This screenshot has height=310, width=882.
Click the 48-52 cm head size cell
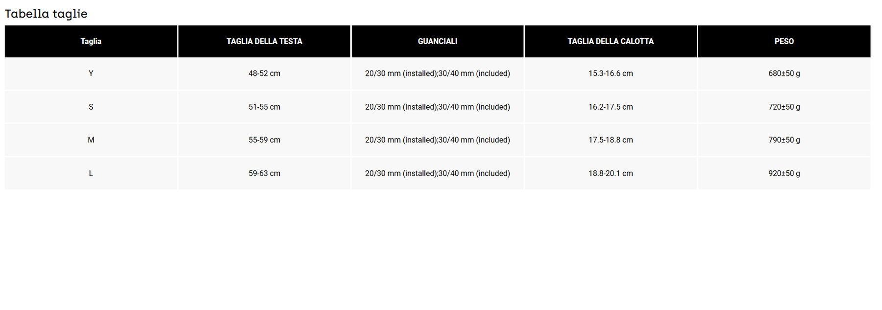point(265,73)
